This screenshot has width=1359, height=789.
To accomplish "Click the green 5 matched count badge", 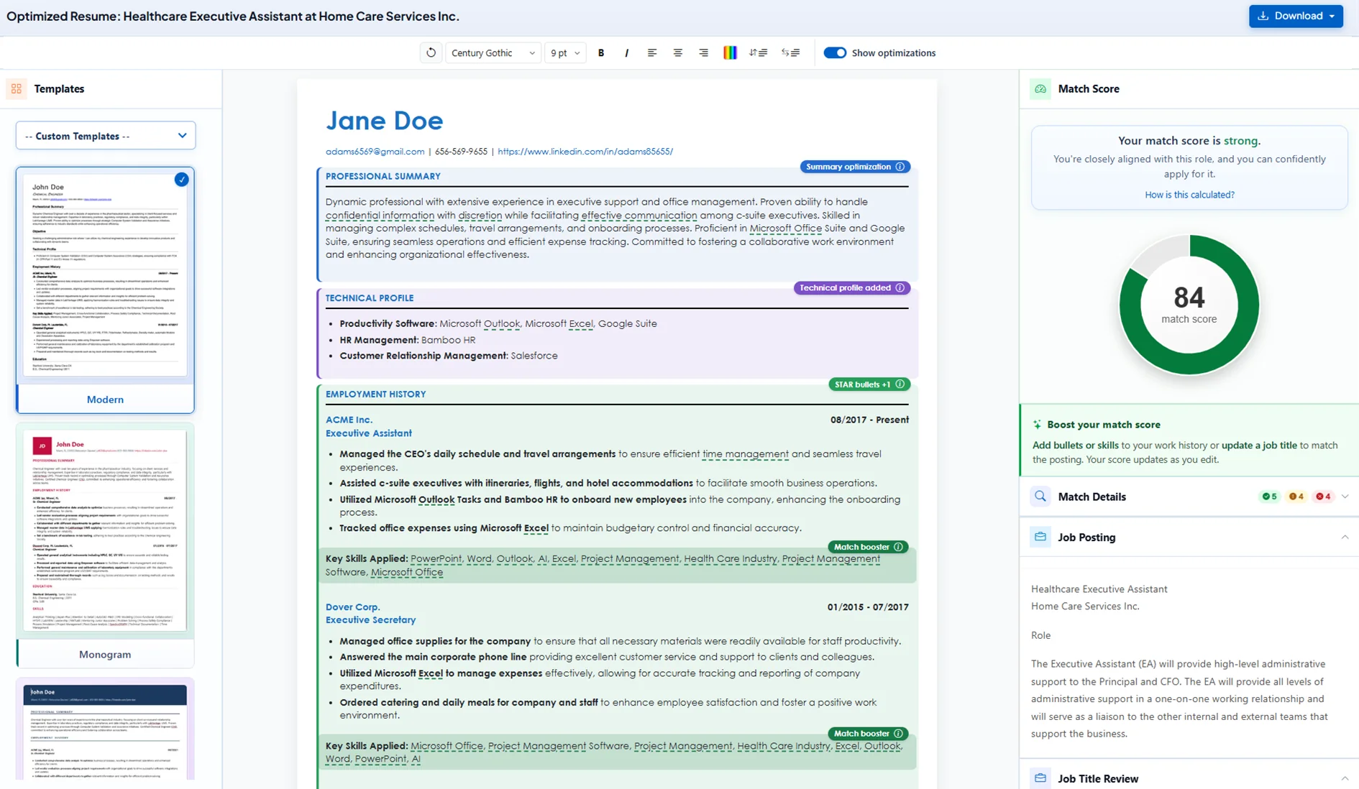I will pyautogui.click(x=1270, y=497).
